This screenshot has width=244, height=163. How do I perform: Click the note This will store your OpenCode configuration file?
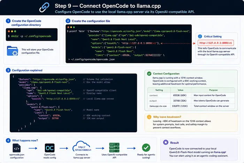37,51
